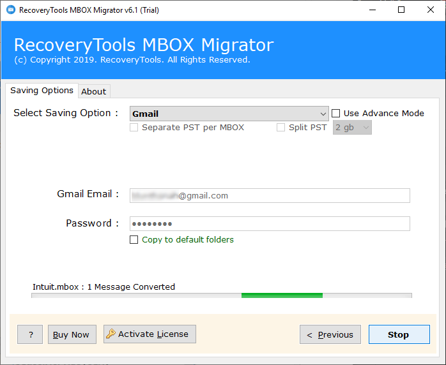
Task: Open help with the question mark button
Action: pyautogui.click(x=30, y=334)
